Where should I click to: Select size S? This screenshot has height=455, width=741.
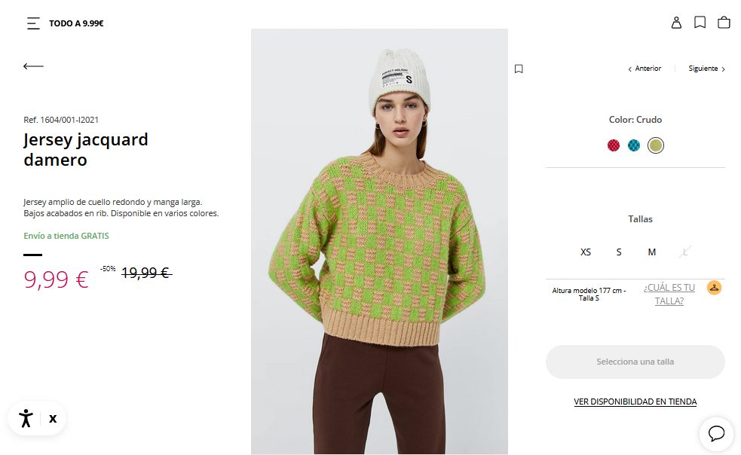point(619,252)
